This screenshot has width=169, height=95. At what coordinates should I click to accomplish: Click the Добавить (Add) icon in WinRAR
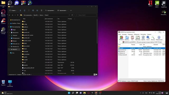(x=121, y=38)
